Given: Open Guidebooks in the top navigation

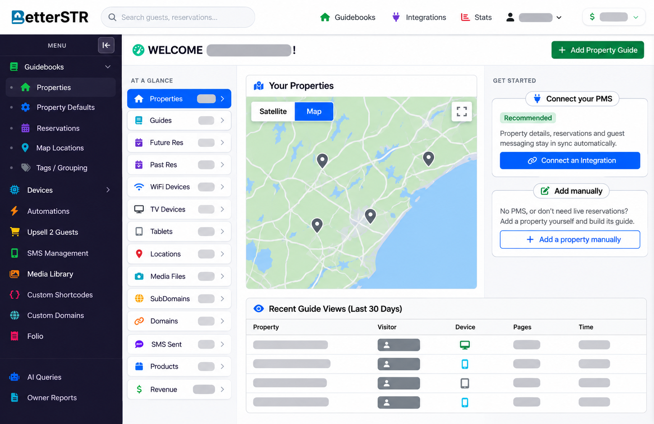Looking at the screenshot, I should pyautogui.click(x=348, y=17).
